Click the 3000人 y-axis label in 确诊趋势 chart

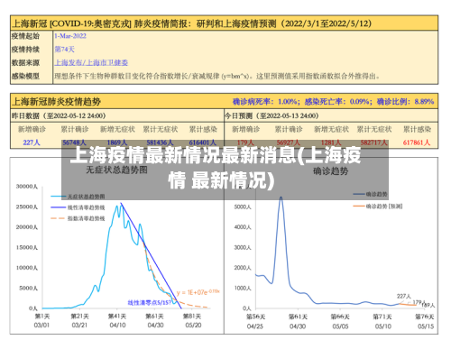243,247
